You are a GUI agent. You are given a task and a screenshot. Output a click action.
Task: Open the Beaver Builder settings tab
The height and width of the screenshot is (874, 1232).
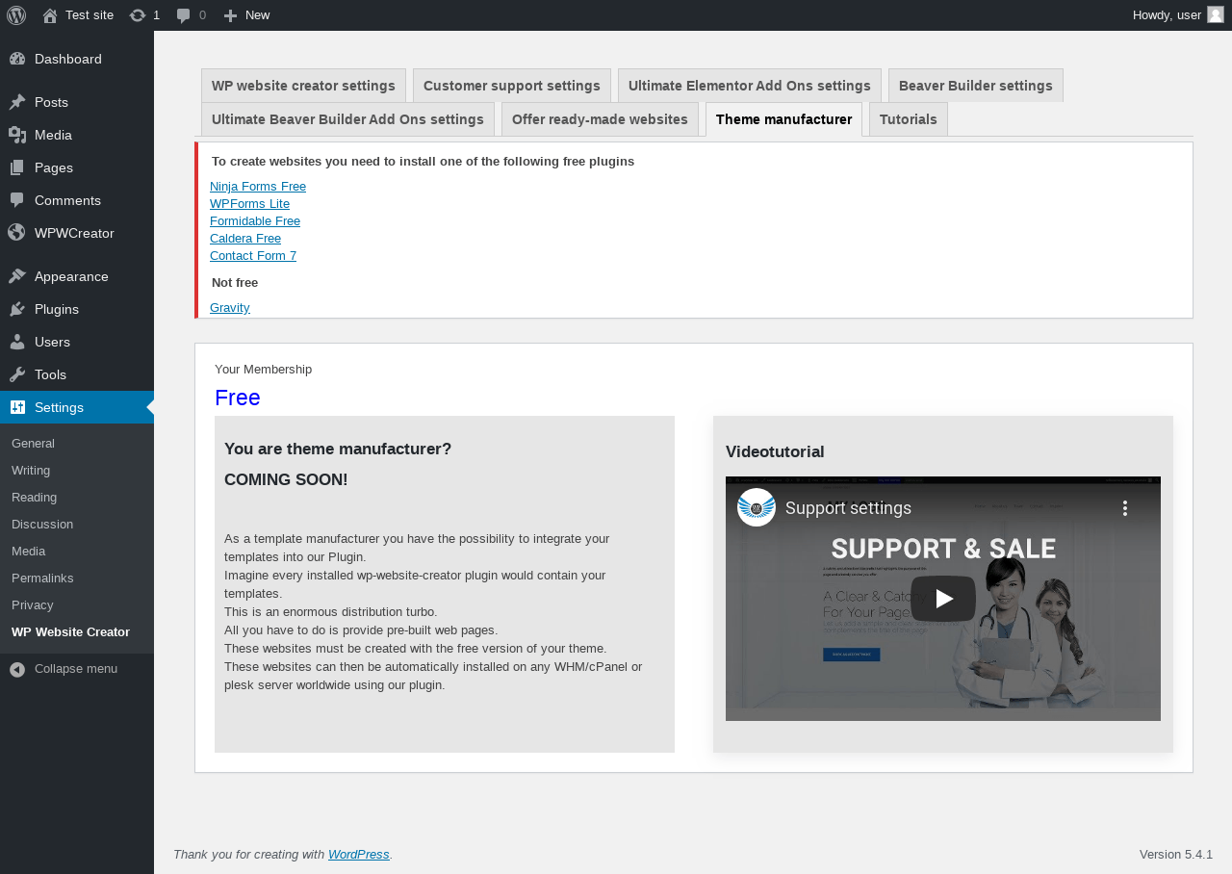pyautogui.click(x=976, y=86)
